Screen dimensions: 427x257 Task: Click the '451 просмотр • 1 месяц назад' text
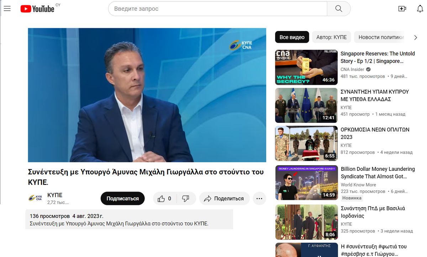tap(373, 114)
